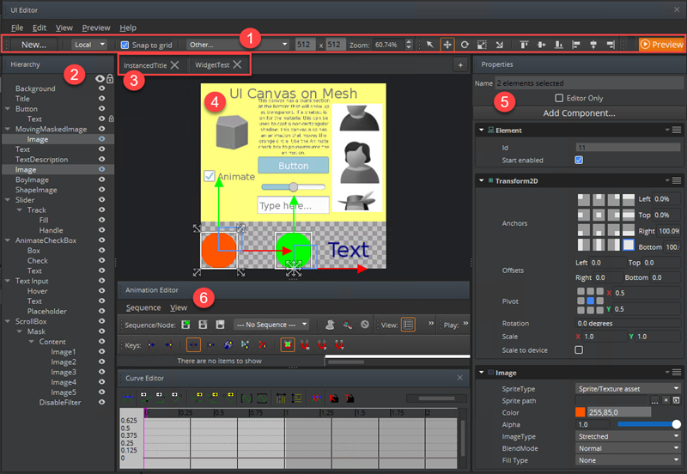This screenshot has width=687, height=474.
Task: Click the orange Color swatch
Action: (x=580, y=412)
